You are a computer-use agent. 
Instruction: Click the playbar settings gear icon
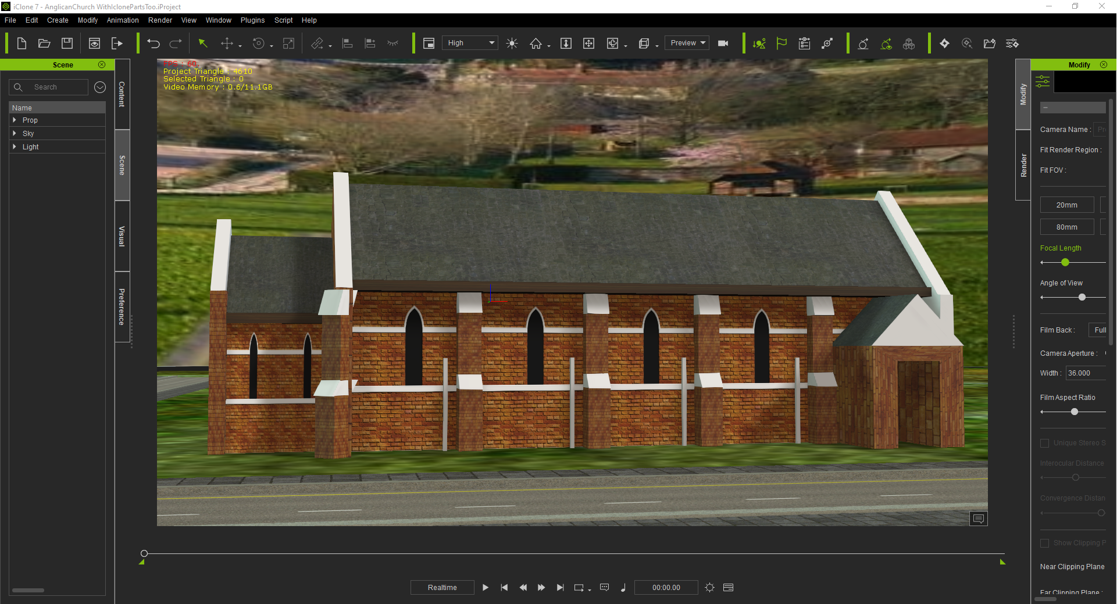(x=709, y=588)
